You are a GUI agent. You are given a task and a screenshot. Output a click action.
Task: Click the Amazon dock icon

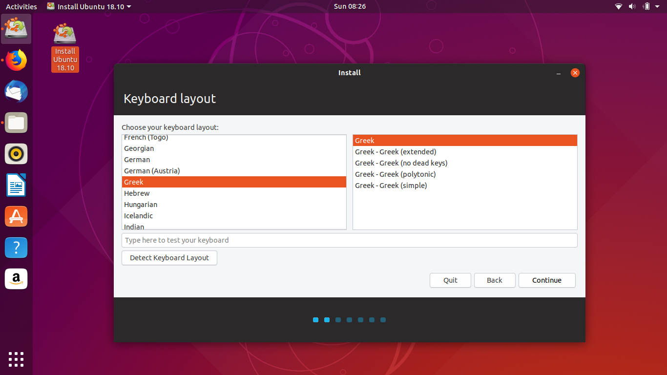(x=16, y=279)
